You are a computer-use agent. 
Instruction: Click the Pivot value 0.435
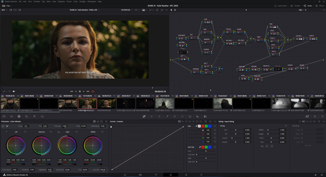point(83,126)
